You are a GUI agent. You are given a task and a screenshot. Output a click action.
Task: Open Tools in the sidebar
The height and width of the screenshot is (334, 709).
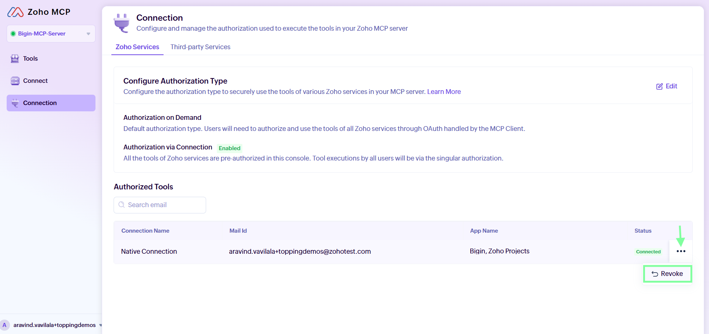coord(51,59)
